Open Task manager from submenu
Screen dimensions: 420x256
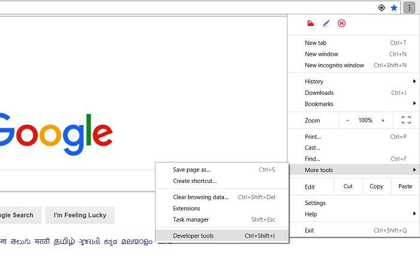pos(222,219)
